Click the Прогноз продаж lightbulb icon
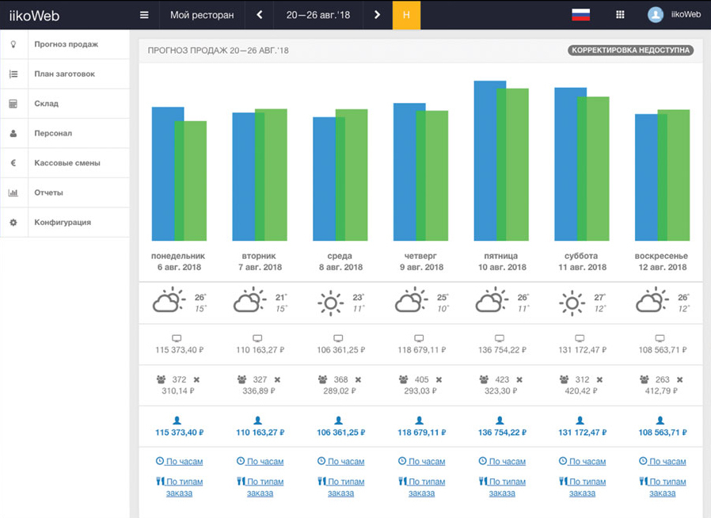 tap(13, 44)
